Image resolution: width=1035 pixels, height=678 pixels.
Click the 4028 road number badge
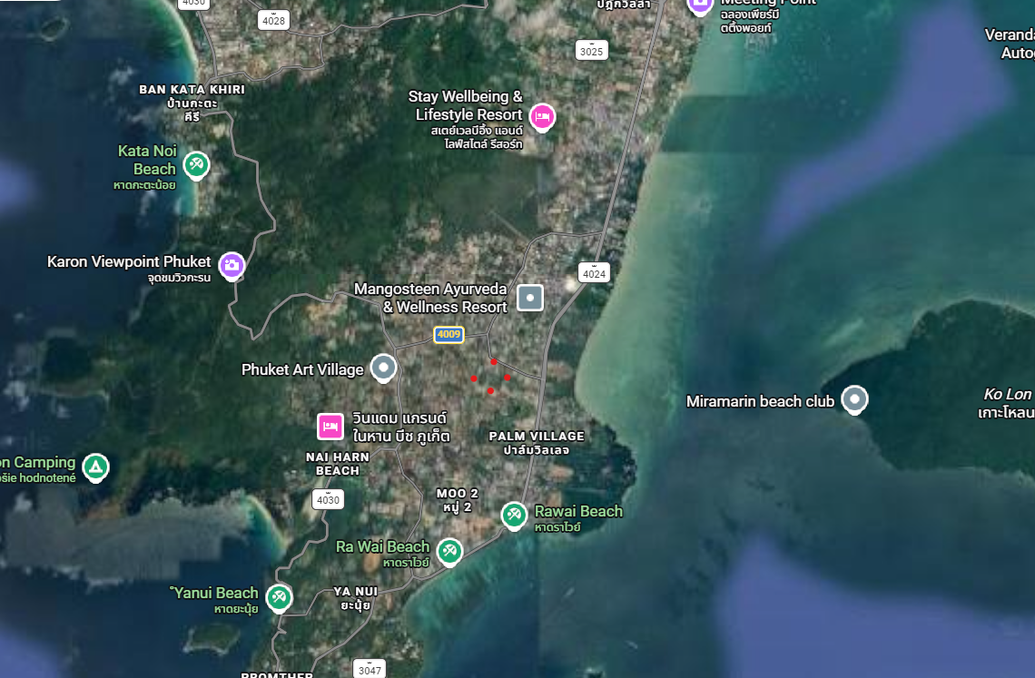pos(274,20)
